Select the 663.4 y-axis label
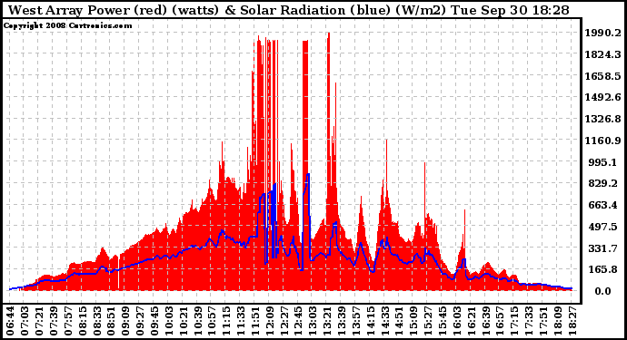Image resolution: width=627 pixels, height=340 pixels. (604, 205)
